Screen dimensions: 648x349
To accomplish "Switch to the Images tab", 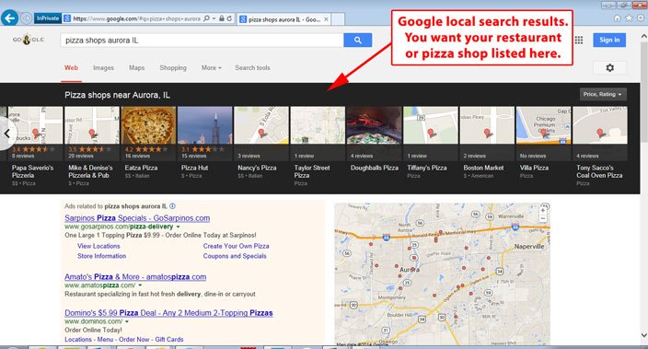I will click(x=103, y=68).
